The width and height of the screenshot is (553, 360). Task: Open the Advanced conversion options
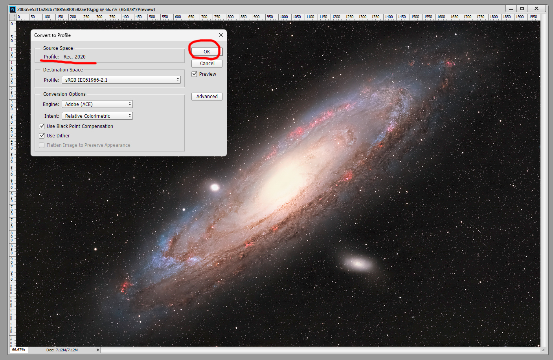tap(207, 96)
